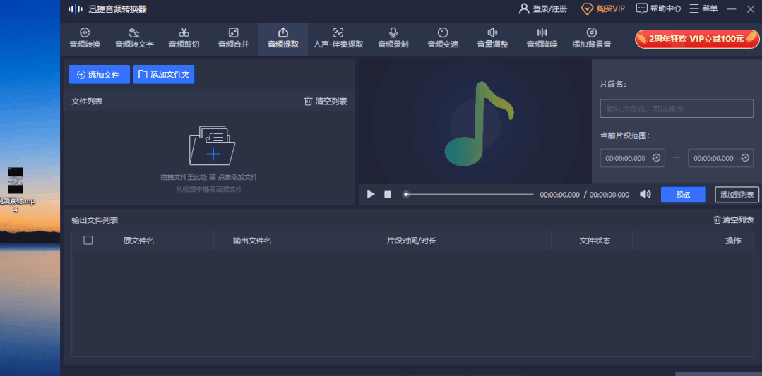Open the 帮助中心 help center

(x=659, y=8)
